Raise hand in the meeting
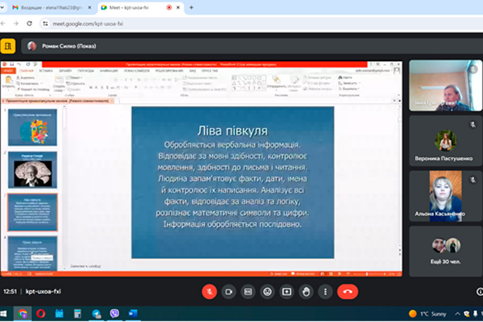The height and width of the screenshot is (322, 483). point(306,291)
